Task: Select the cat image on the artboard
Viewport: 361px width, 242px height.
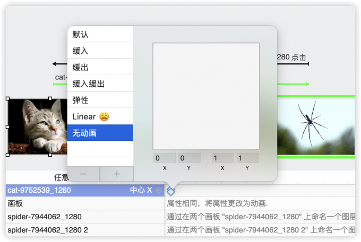Action: click(x=29, y=127)
